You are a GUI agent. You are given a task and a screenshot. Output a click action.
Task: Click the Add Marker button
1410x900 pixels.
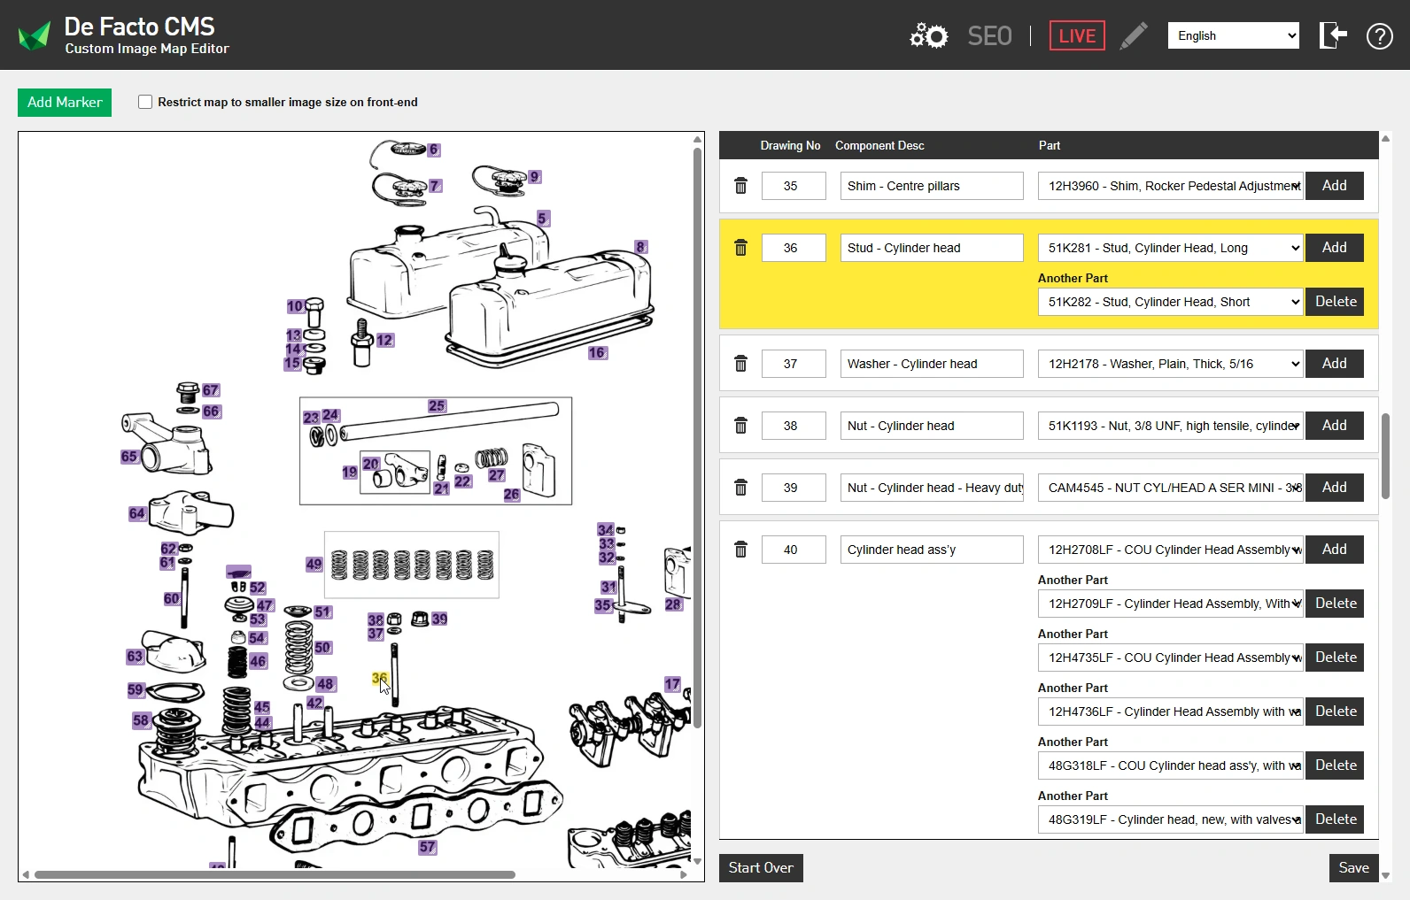(x=65, y=102)
